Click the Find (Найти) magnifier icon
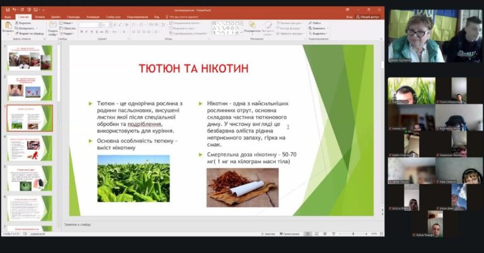The height and width of the screenshot is (253, 484). [310, 23]
